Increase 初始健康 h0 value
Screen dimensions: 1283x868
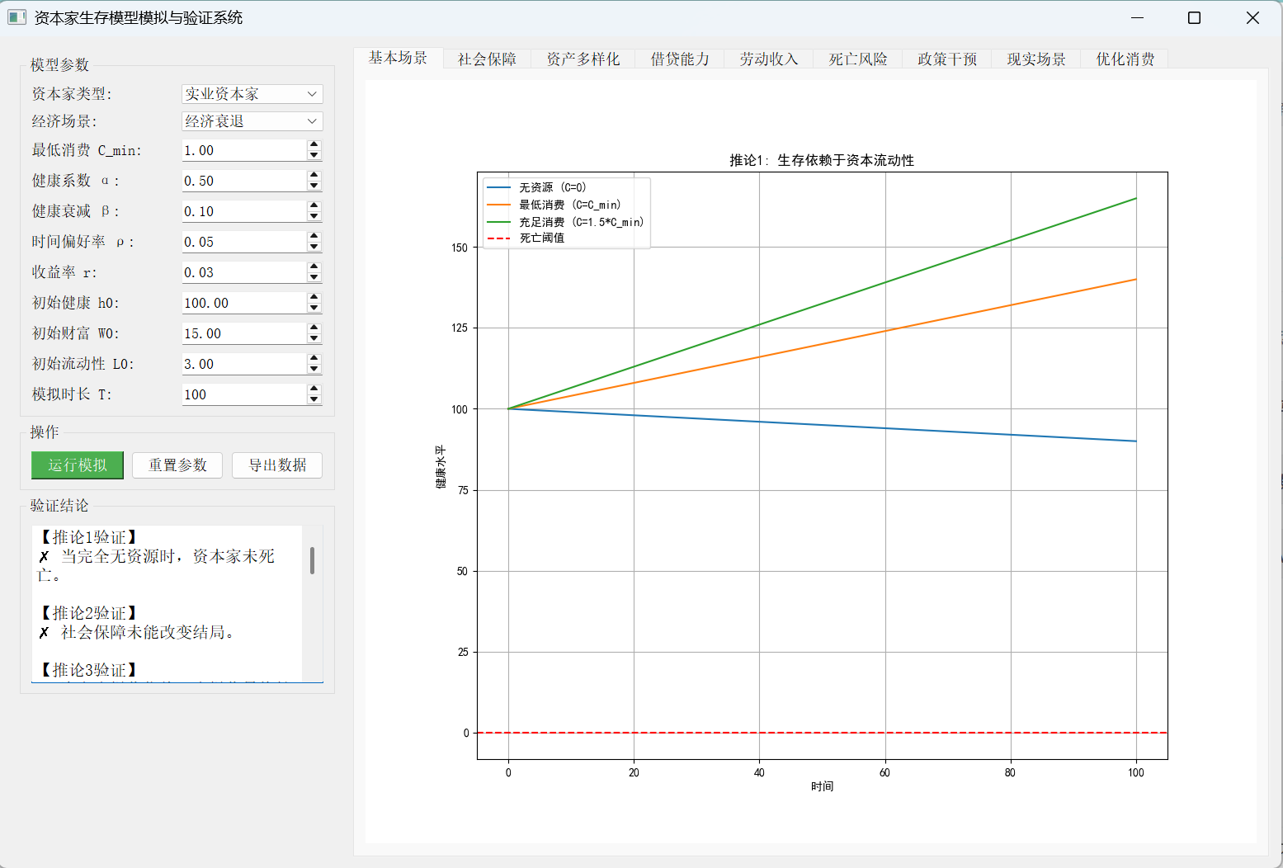[x=314, y=298]
